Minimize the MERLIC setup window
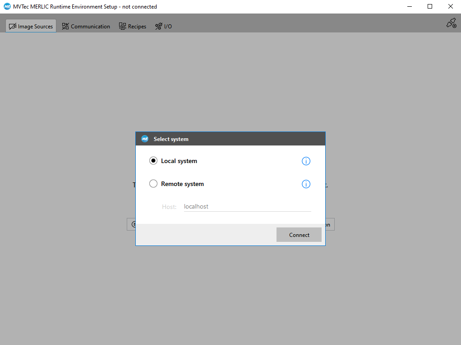The height and width of the screenshot is (345, 461). tap(410, 7)
